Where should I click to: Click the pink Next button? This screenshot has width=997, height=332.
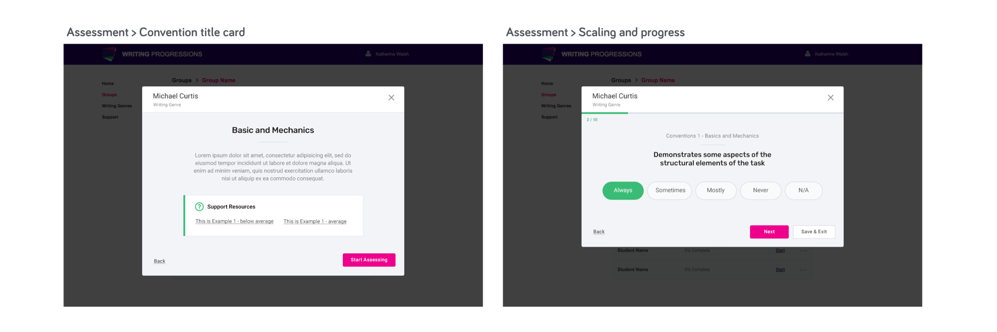[769, 232]
